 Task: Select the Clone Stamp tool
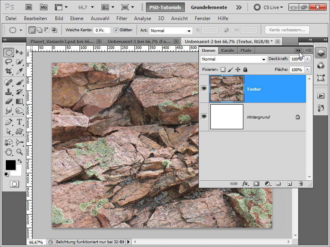(x=9, y=91)
